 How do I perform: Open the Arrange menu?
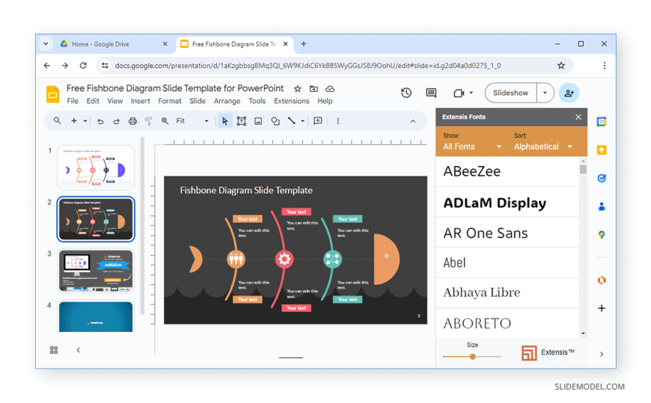[227, 101]
